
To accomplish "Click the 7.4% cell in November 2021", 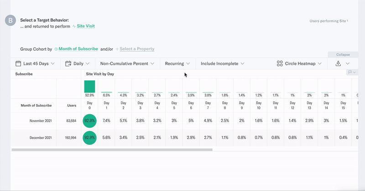I will pos(106,121).
